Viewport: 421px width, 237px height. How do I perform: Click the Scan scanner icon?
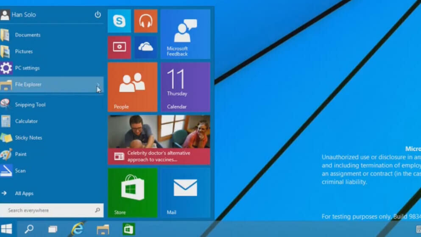(x=6, y=171)
